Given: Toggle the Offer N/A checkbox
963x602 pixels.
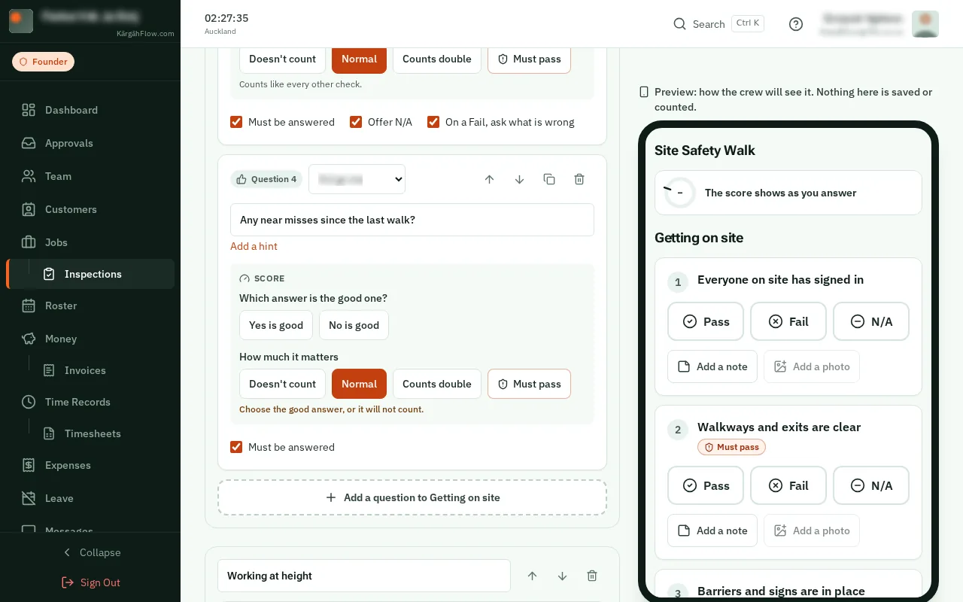Looking at the screenshot, I should tap(356, 122).
